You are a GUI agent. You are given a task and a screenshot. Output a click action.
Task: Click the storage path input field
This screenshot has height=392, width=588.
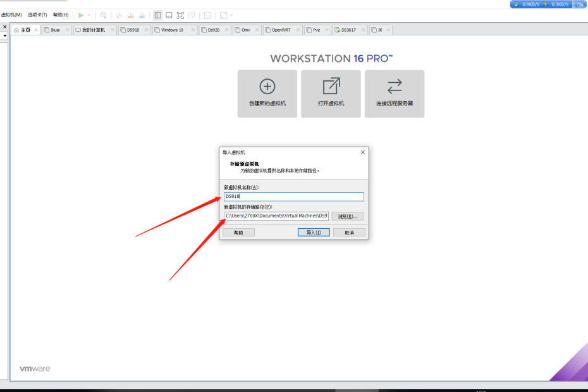point(276,216)
